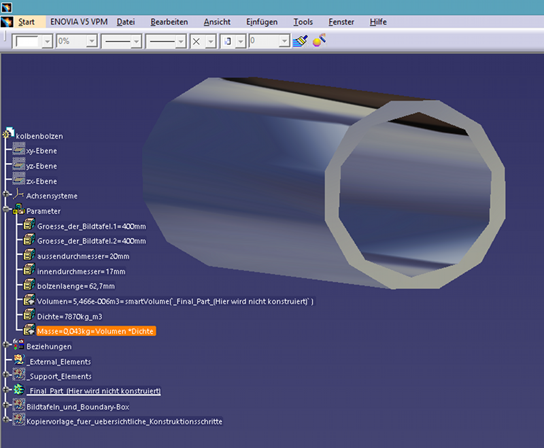Open the fill color dropdown

tap(47, 41)
